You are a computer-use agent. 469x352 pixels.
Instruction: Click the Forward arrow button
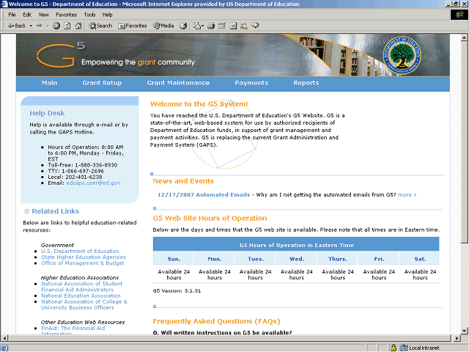40,26
